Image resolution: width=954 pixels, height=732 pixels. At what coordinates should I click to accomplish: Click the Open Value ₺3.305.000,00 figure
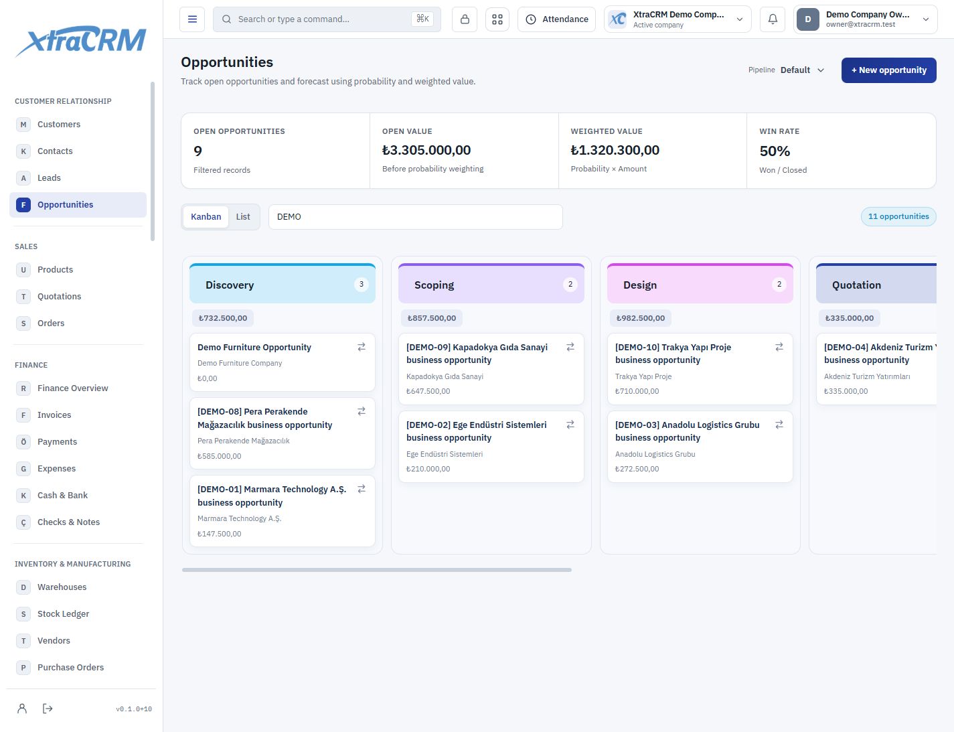426,151
